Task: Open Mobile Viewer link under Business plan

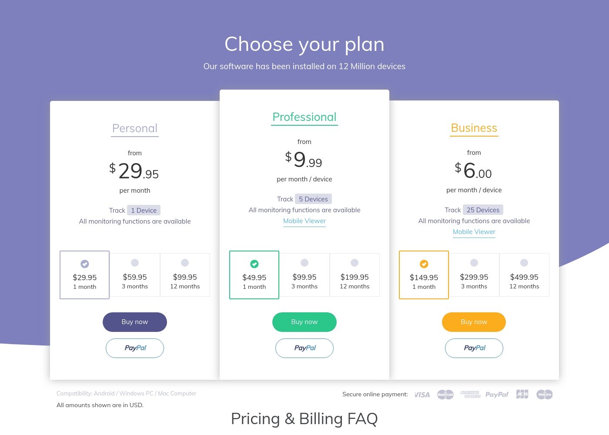Action: click(x=474, y=232)
